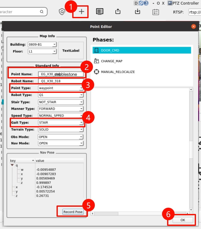Click the search magnifier icon
The width and height of the screenshot is (201, 229).
pyautogui.click(x=42, y=12)
